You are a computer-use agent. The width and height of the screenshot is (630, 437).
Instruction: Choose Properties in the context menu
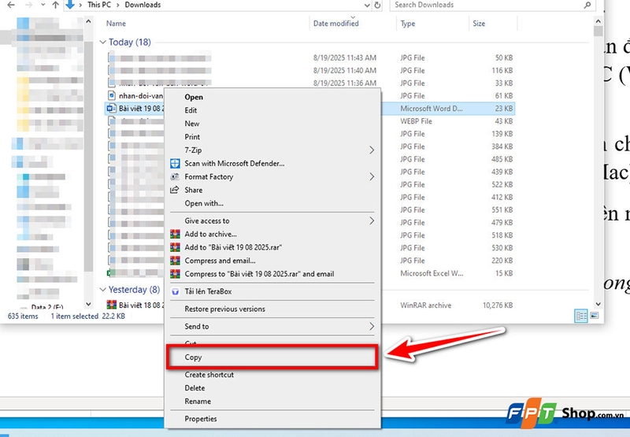tap(272, 419)
